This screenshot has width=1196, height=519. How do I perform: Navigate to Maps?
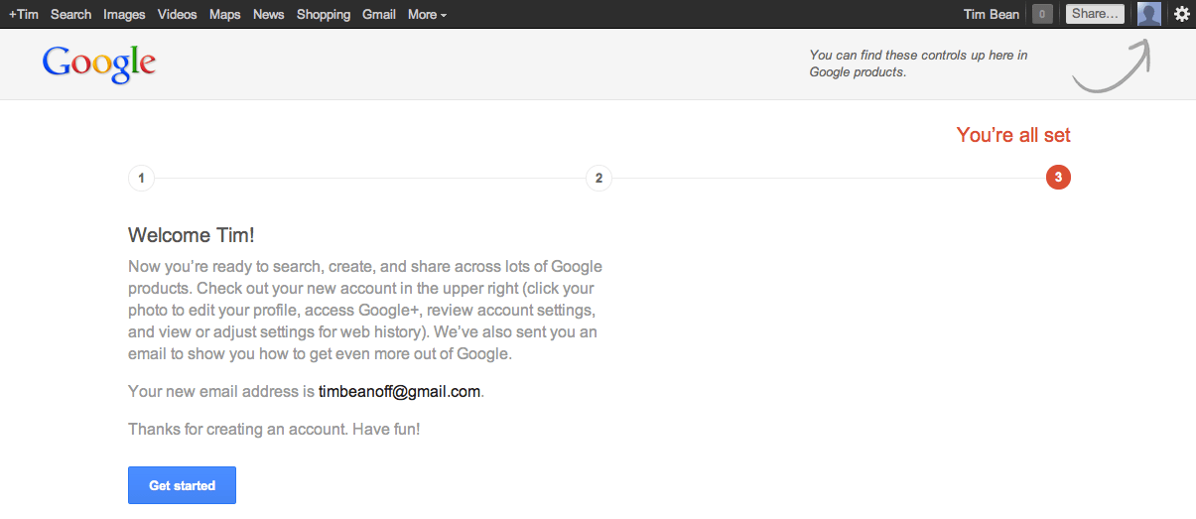(x=225, y=14)
